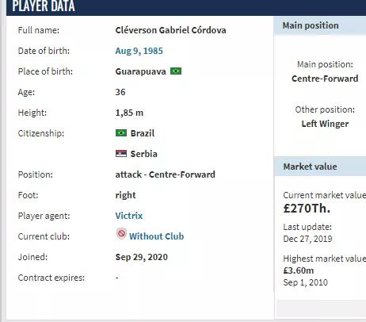Open the Without Club link
This screenshot has width=366, height=322.
156,236
